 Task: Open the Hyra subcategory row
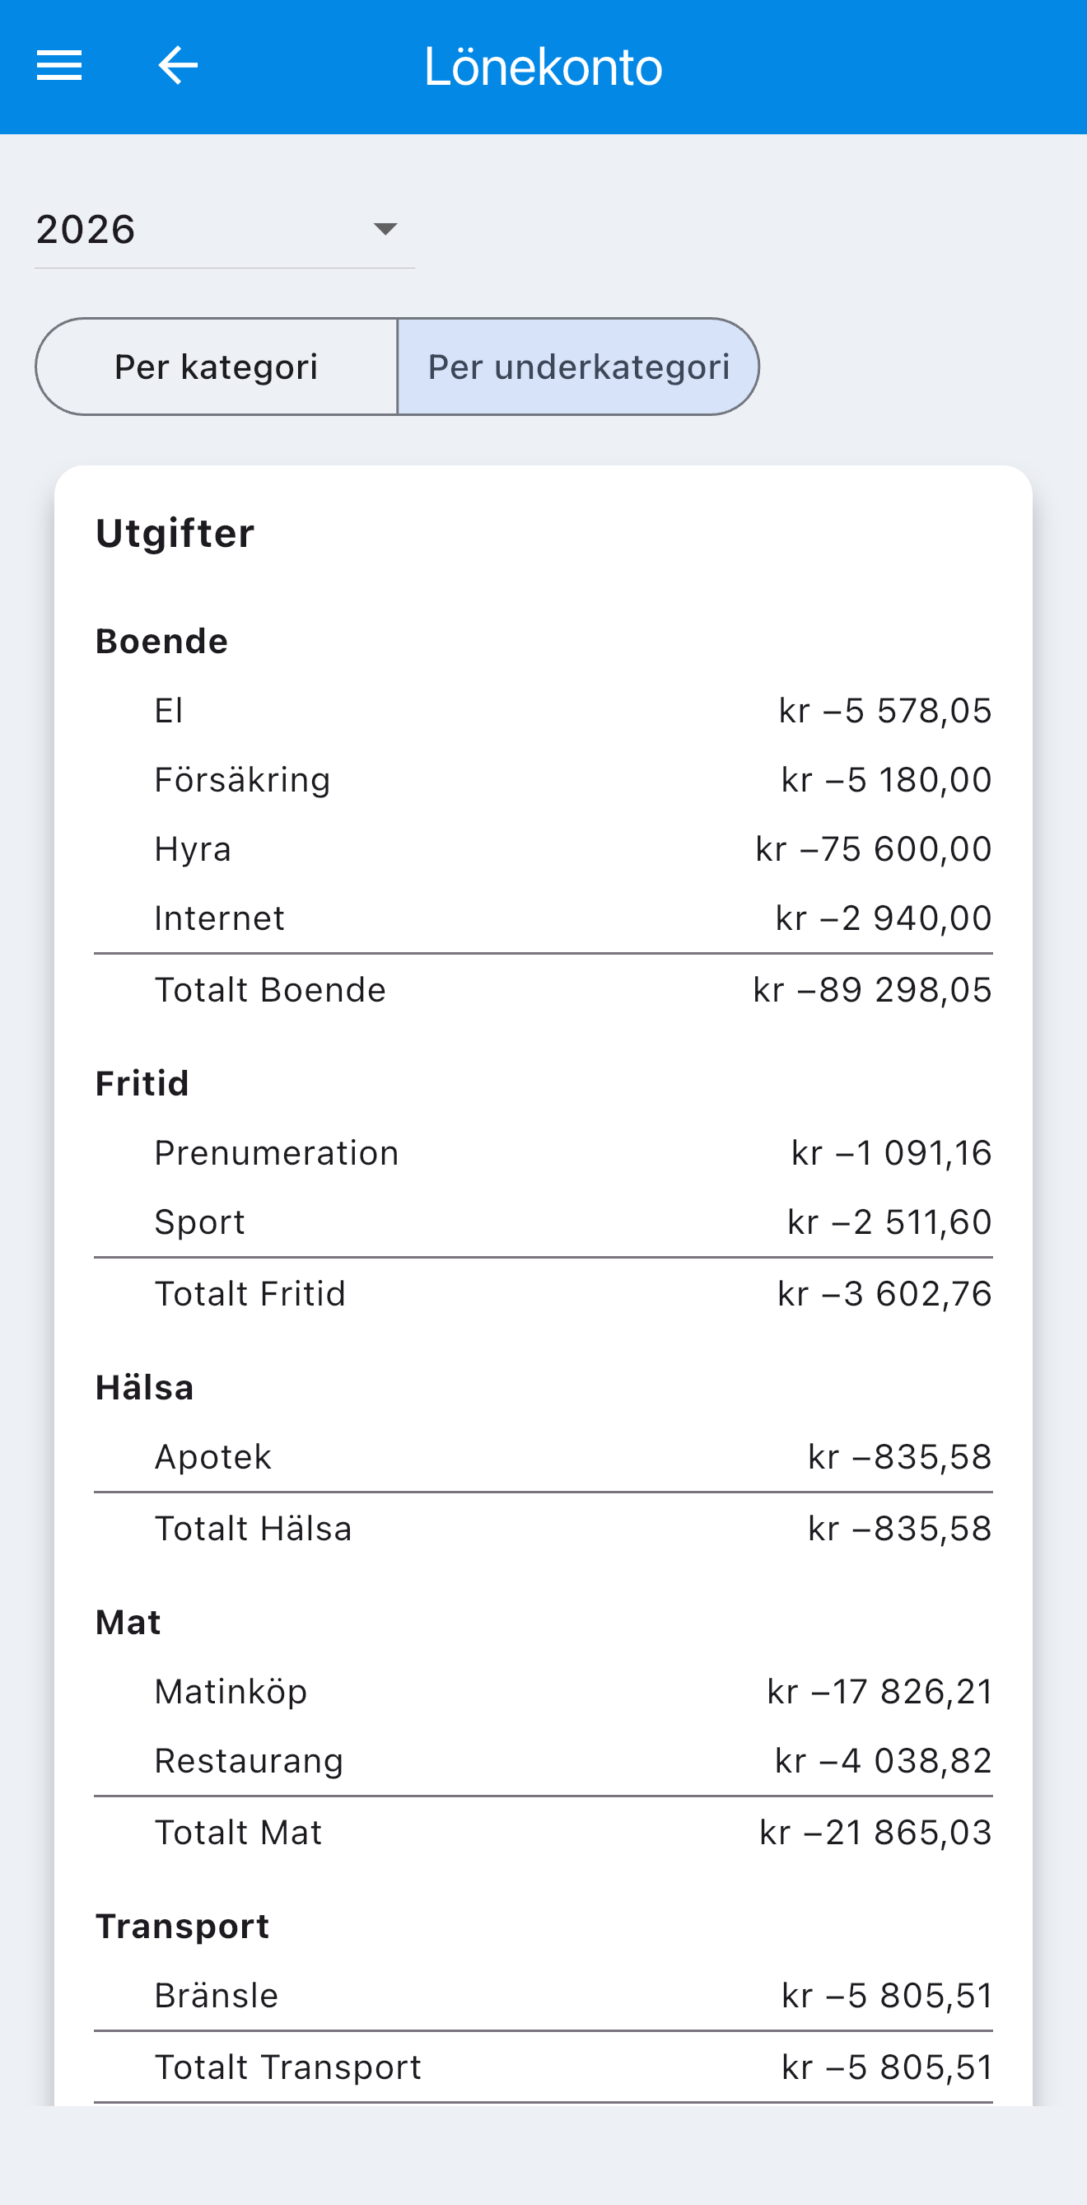(543, 849)
